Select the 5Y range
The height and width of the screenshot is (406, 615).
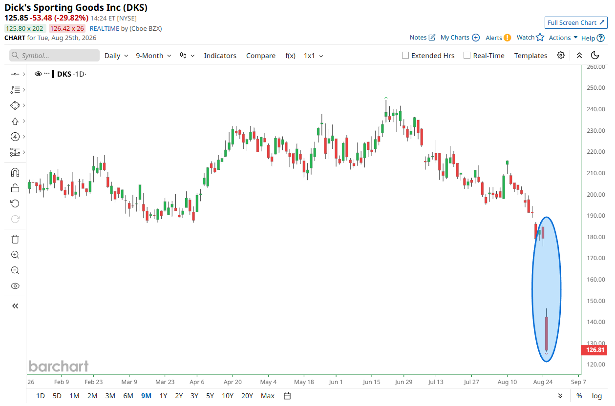click(210, 396)
